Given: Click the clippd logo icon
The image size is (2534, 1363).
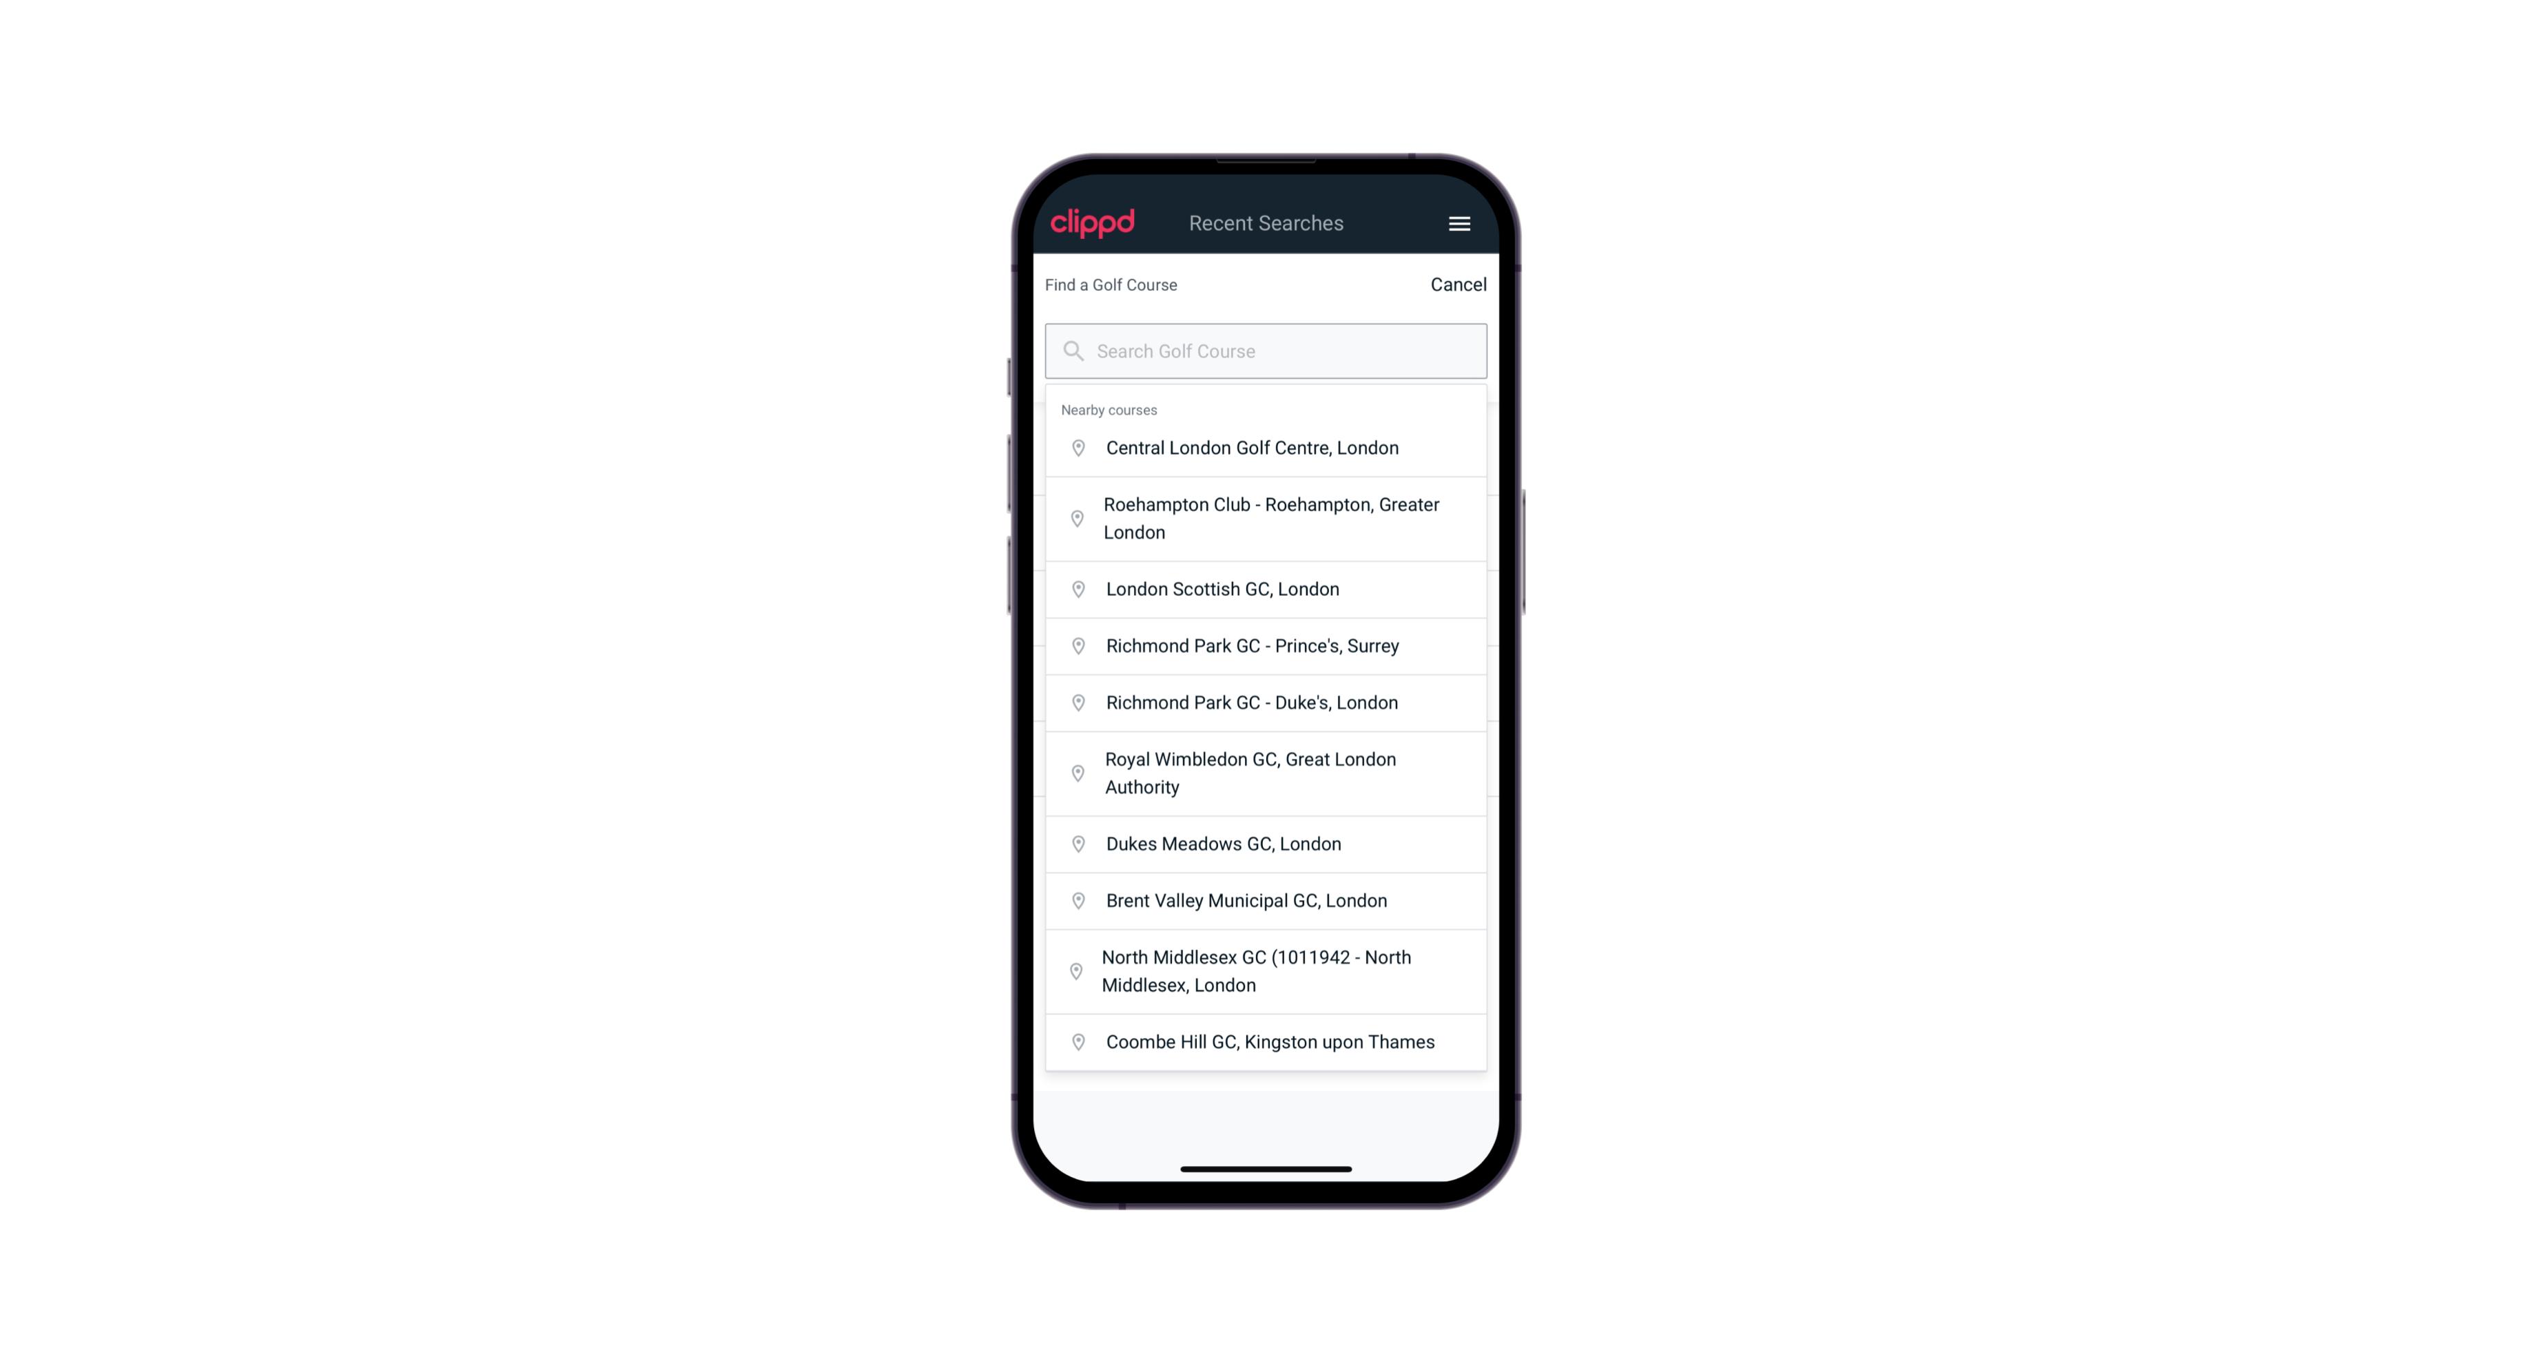Looking at the screenshot, I should [x=1093, y=222].
